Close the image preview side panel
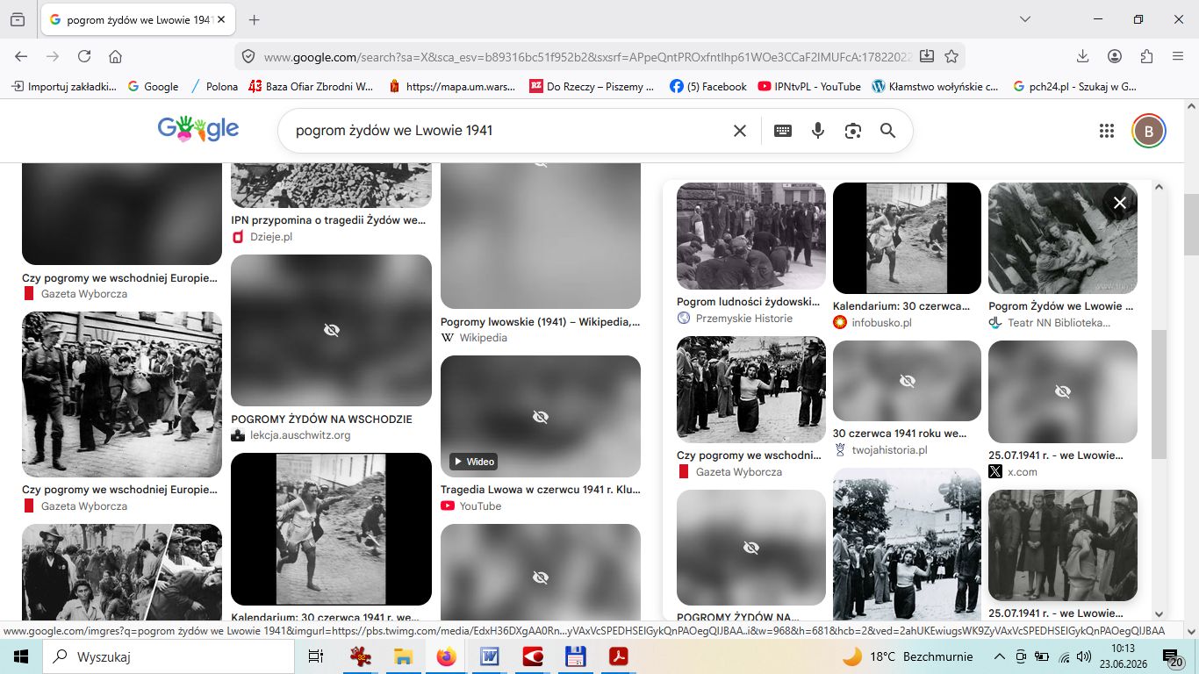This screenshot has height=674, width=1199. (1120, 203)
